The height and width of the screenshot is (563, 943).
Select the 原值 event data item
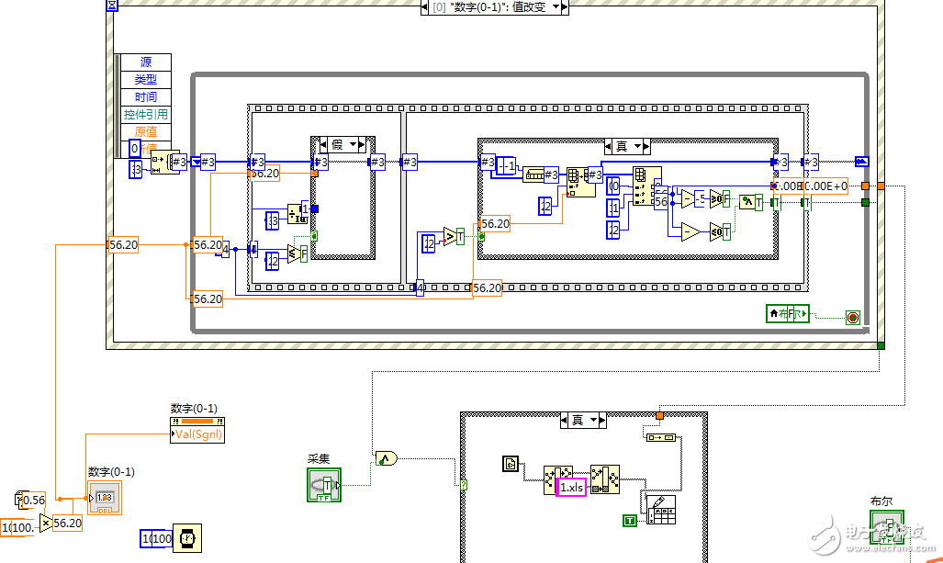146,131
